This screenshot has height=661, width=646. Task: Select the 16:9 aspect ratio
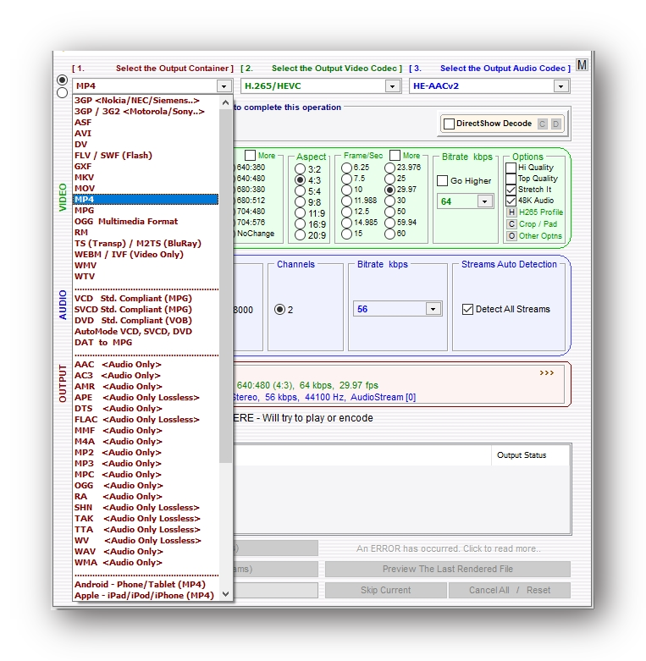pos(300,224)
